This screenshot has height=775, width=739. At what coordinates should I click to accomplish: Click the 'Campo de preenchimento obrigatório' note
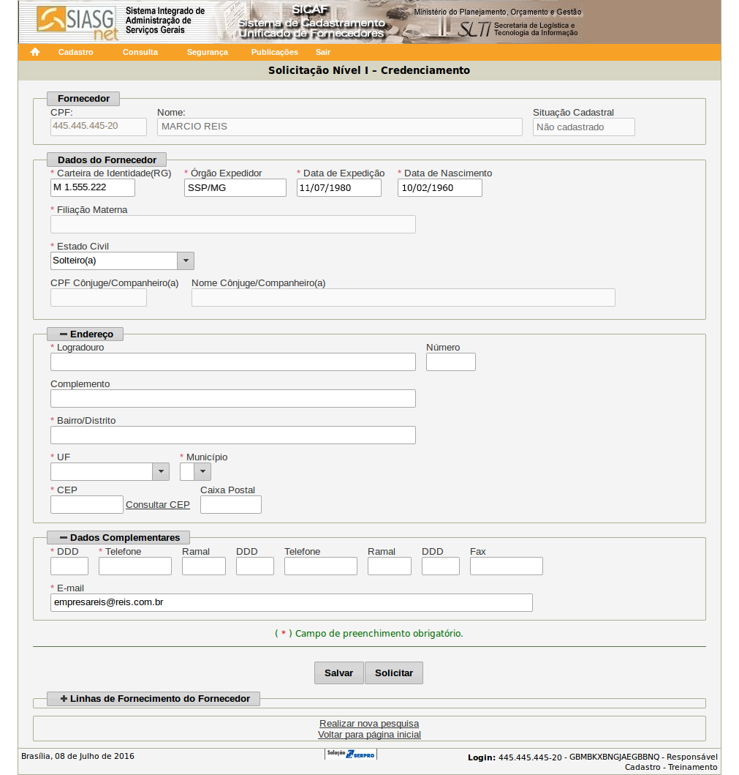(x=369, y=633)
